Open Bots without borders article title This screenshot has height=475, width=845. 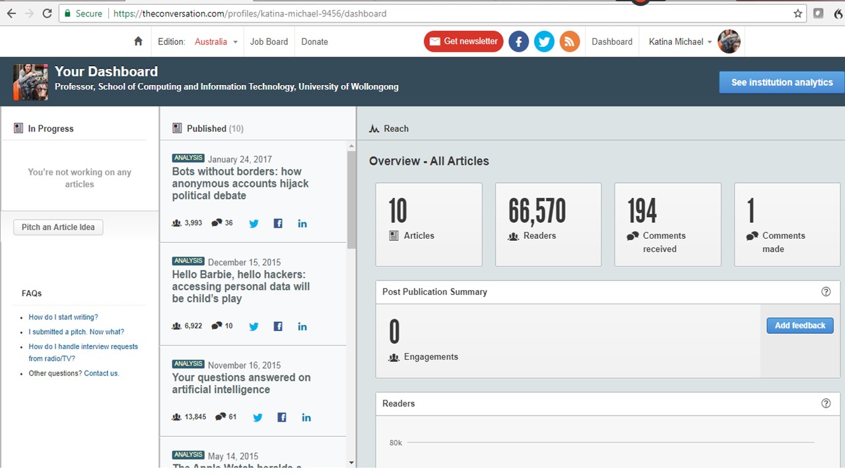[240, 183]
